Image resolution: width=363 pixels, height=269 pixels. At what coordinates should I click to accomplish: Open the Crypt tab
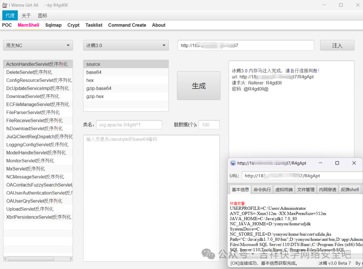73,25
